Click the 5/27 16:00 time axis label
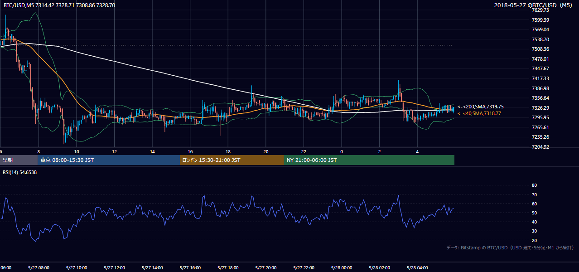Image resolution: width=579 pixels, height=272 pixels. pyautogui.click(x=190, y=268)
